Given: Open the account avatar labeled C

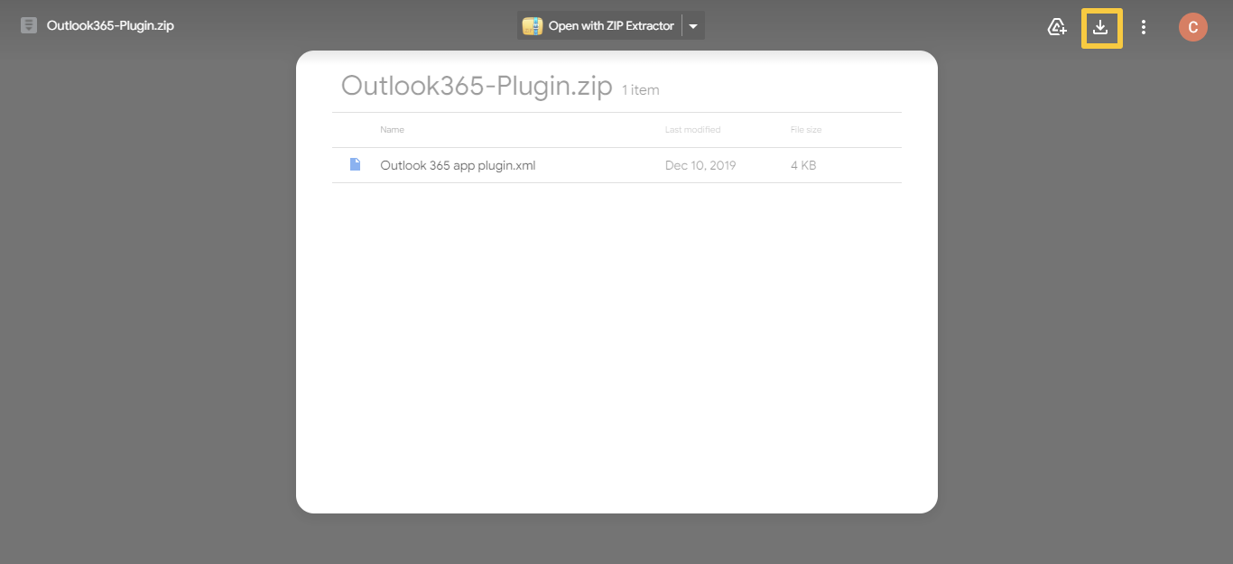Looking at the screenshot, I should [x=1193, y=27].
